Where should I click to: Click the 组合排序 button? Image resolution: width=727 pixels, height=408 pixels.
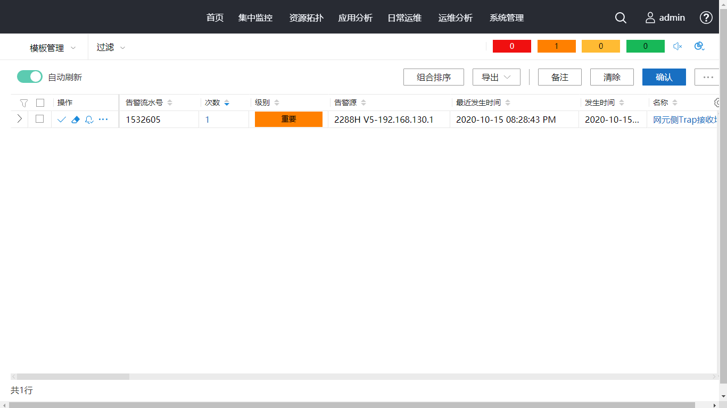click(x=433, y=77)
